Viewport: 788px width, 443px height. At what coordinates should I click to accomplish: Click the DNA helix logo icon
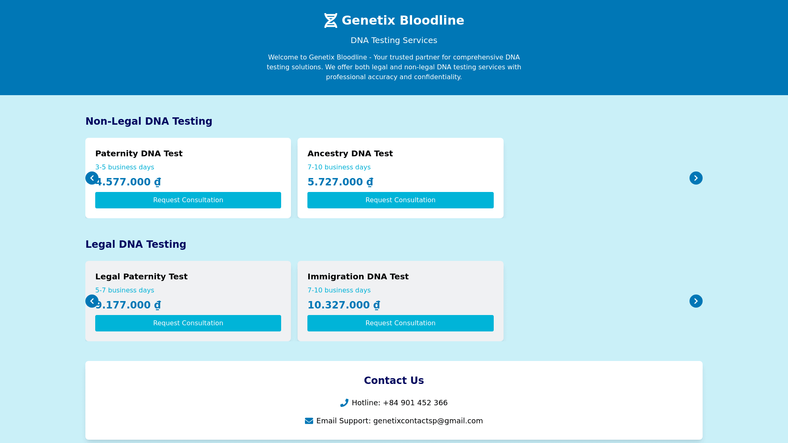point(330,21)
